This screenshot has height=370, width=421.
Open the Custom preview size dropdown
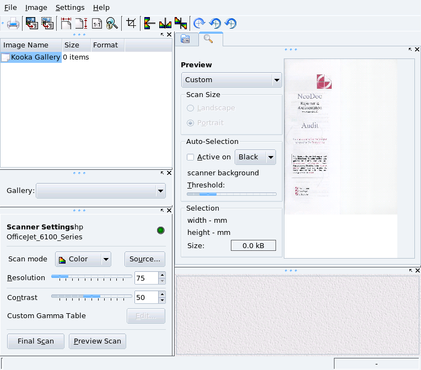tap(231, 80)
